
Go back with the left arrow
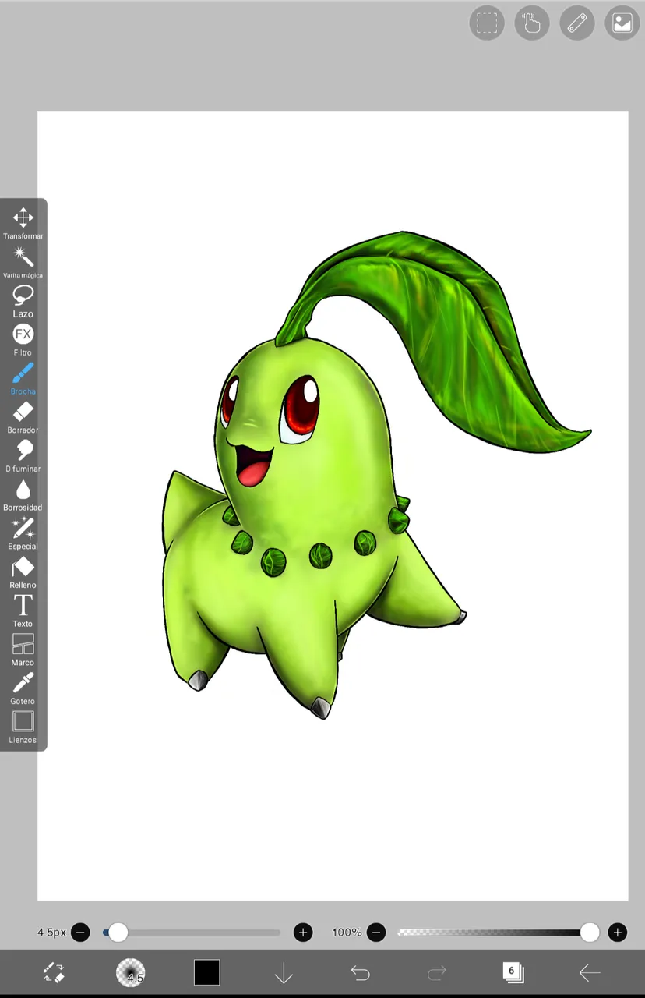pyautogui.click(x=590, y=972)
